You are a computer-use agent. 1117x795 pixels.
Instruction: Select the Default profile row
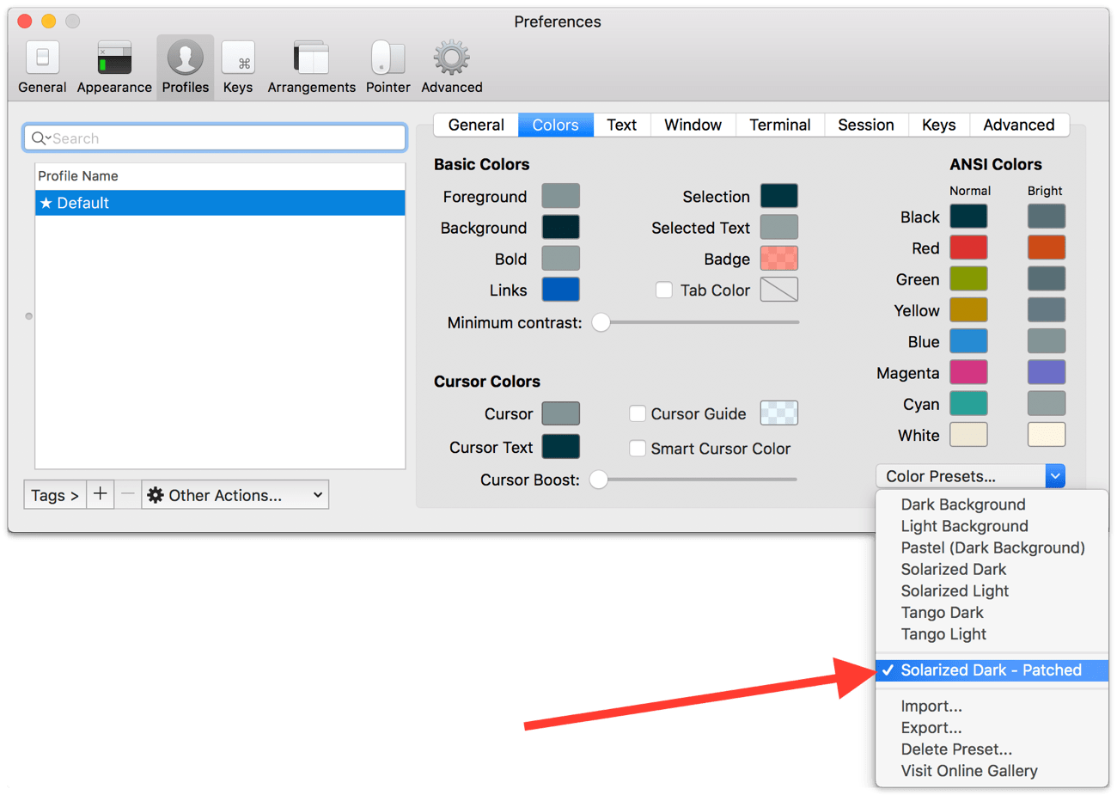coord(220,203)
